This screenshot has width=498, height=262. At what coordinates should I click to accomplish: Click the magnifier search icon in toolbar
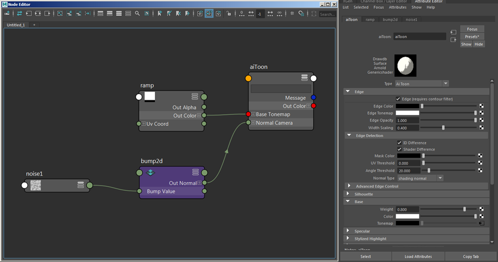138,14
